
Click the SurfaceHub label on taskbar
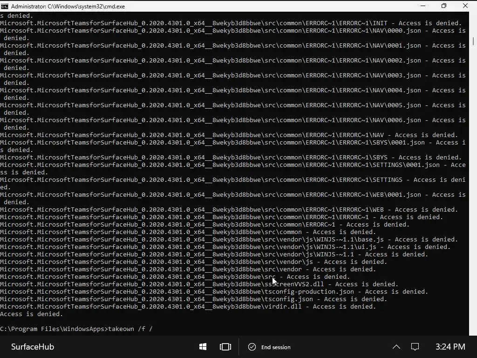point(33,347)
